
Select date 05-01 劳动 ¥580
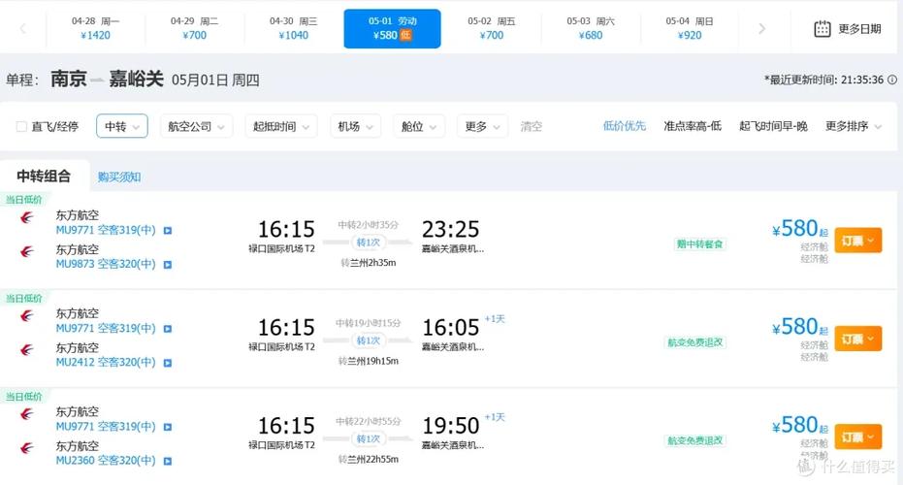click(392, 28)
